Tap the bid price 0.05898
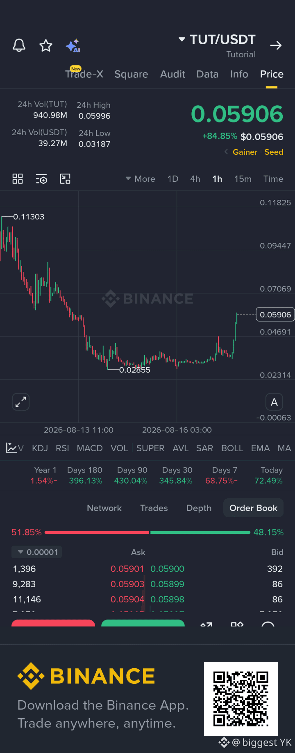The width and height of the screenshot is (295, 753). click(x=167, y=599)
